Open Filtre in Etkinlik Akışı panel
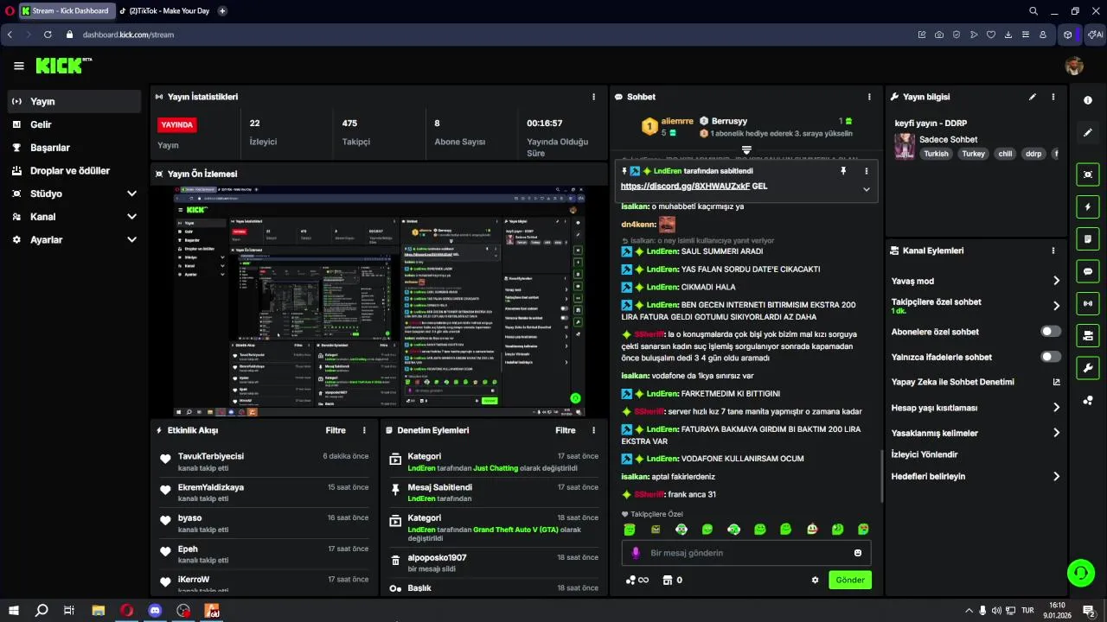The width and height of the screenshot is (1107, 622). click(x=336, y=430)
